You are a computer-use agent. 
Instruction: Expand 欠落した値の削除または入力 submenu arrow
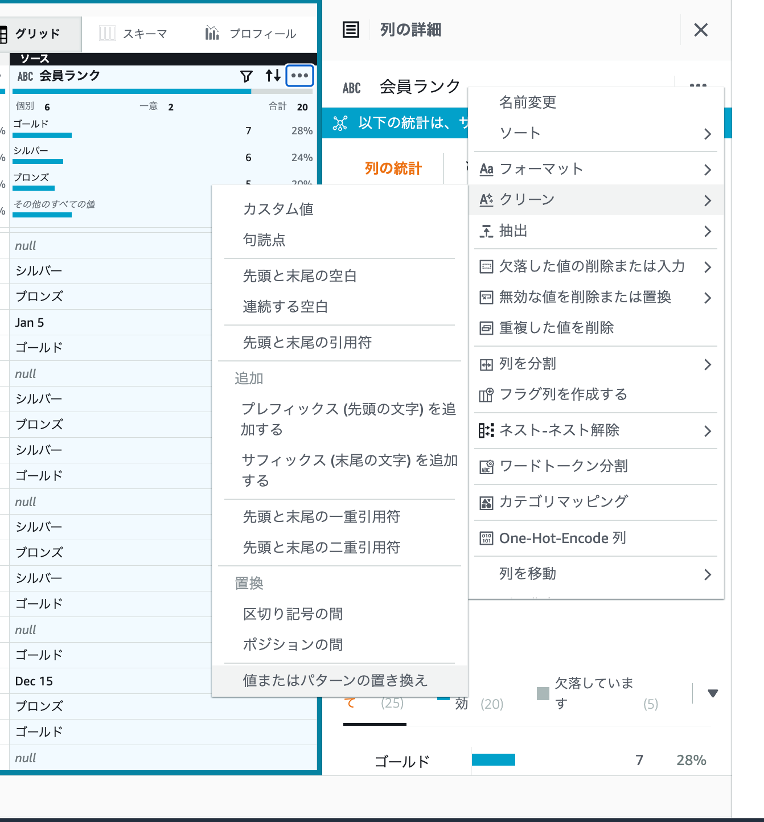click(708, 267)
